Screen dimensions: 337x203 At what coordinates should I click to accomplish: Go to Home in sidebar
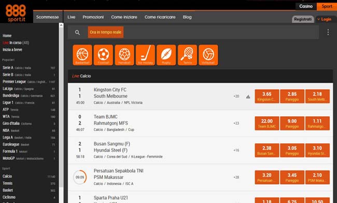pyautogui.click(x=7, y=36)
